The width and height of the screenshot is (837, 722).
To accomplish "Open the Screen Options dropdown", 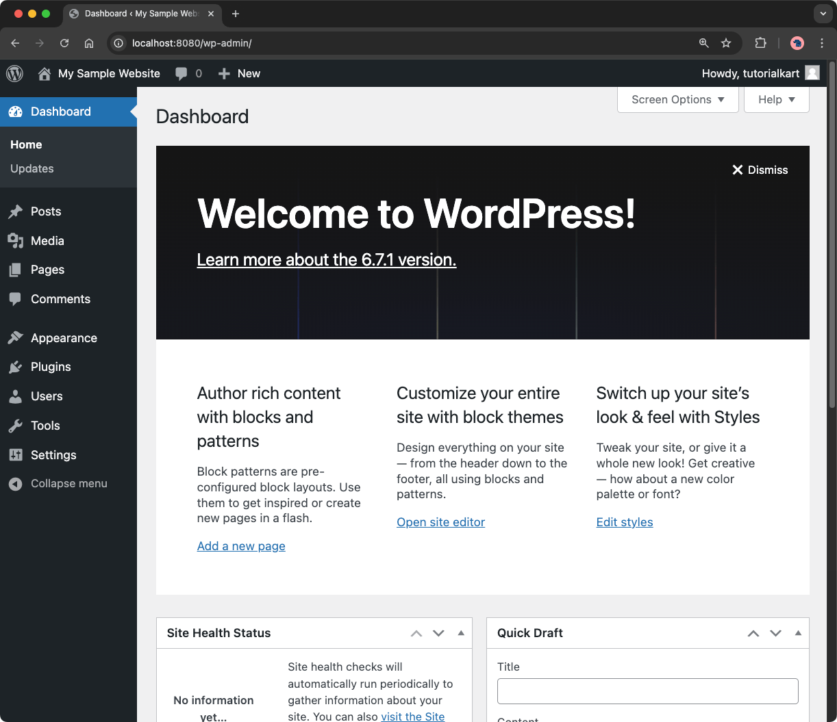I will pos(677,99).
